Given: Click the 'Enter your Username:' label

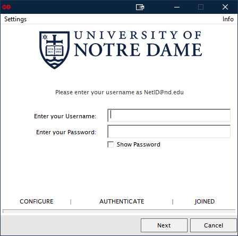Looking at the screenshot, I should click(x=65, y=116).
